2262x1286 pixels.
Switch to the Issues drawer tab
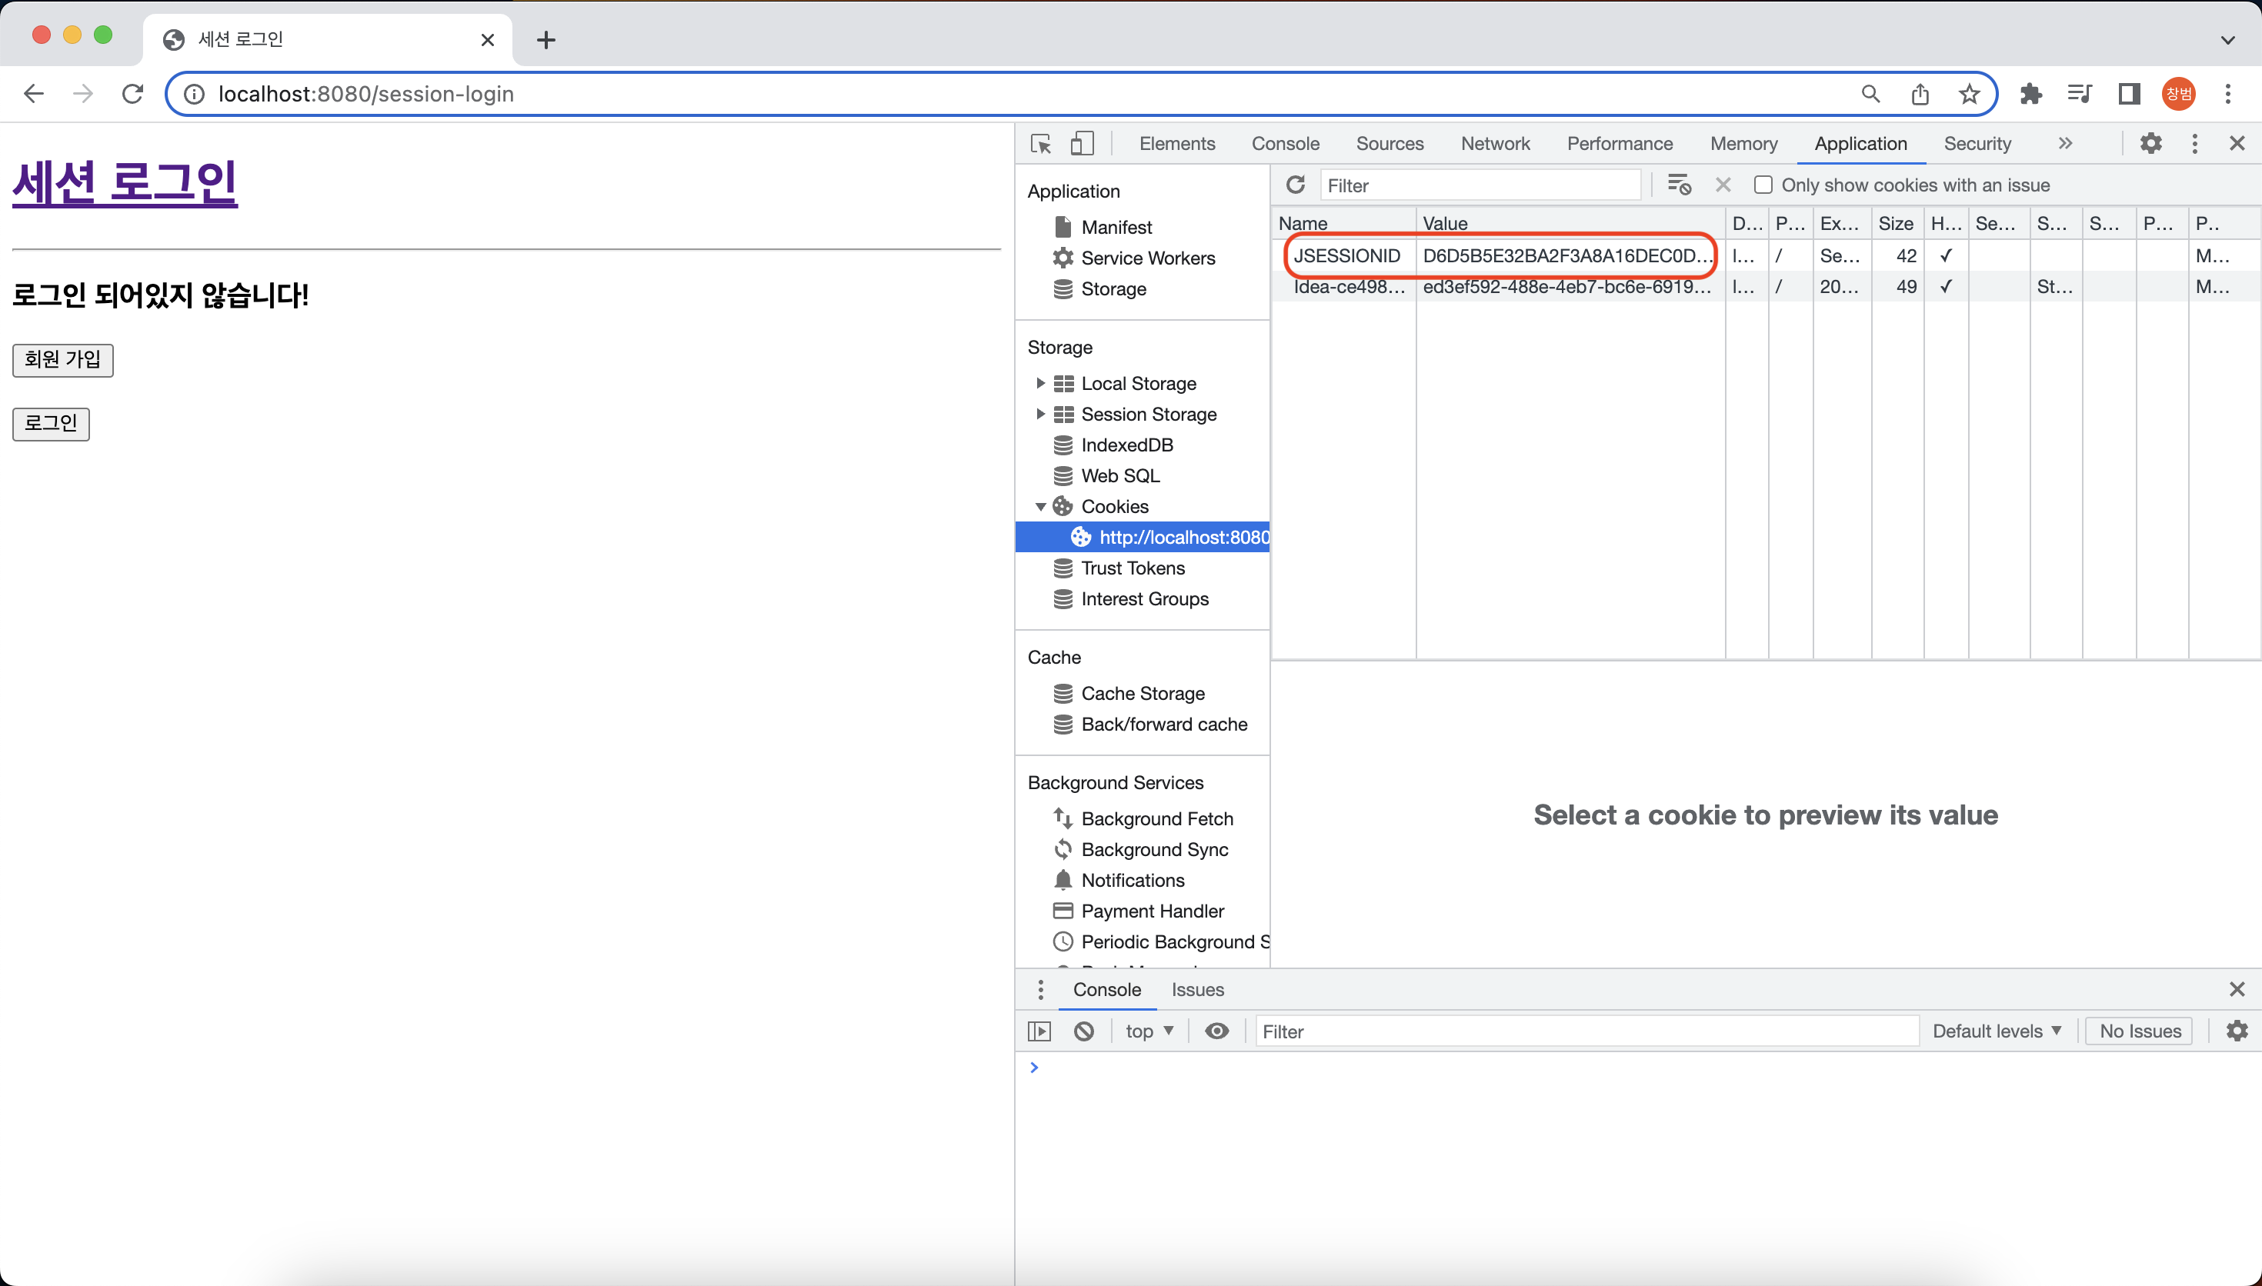(1197, 989)
